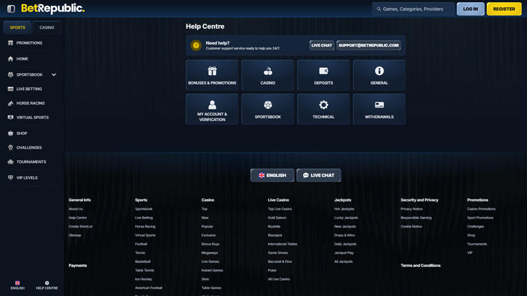
Task: Open the Payments footer heading
Action: click(78, 266)
